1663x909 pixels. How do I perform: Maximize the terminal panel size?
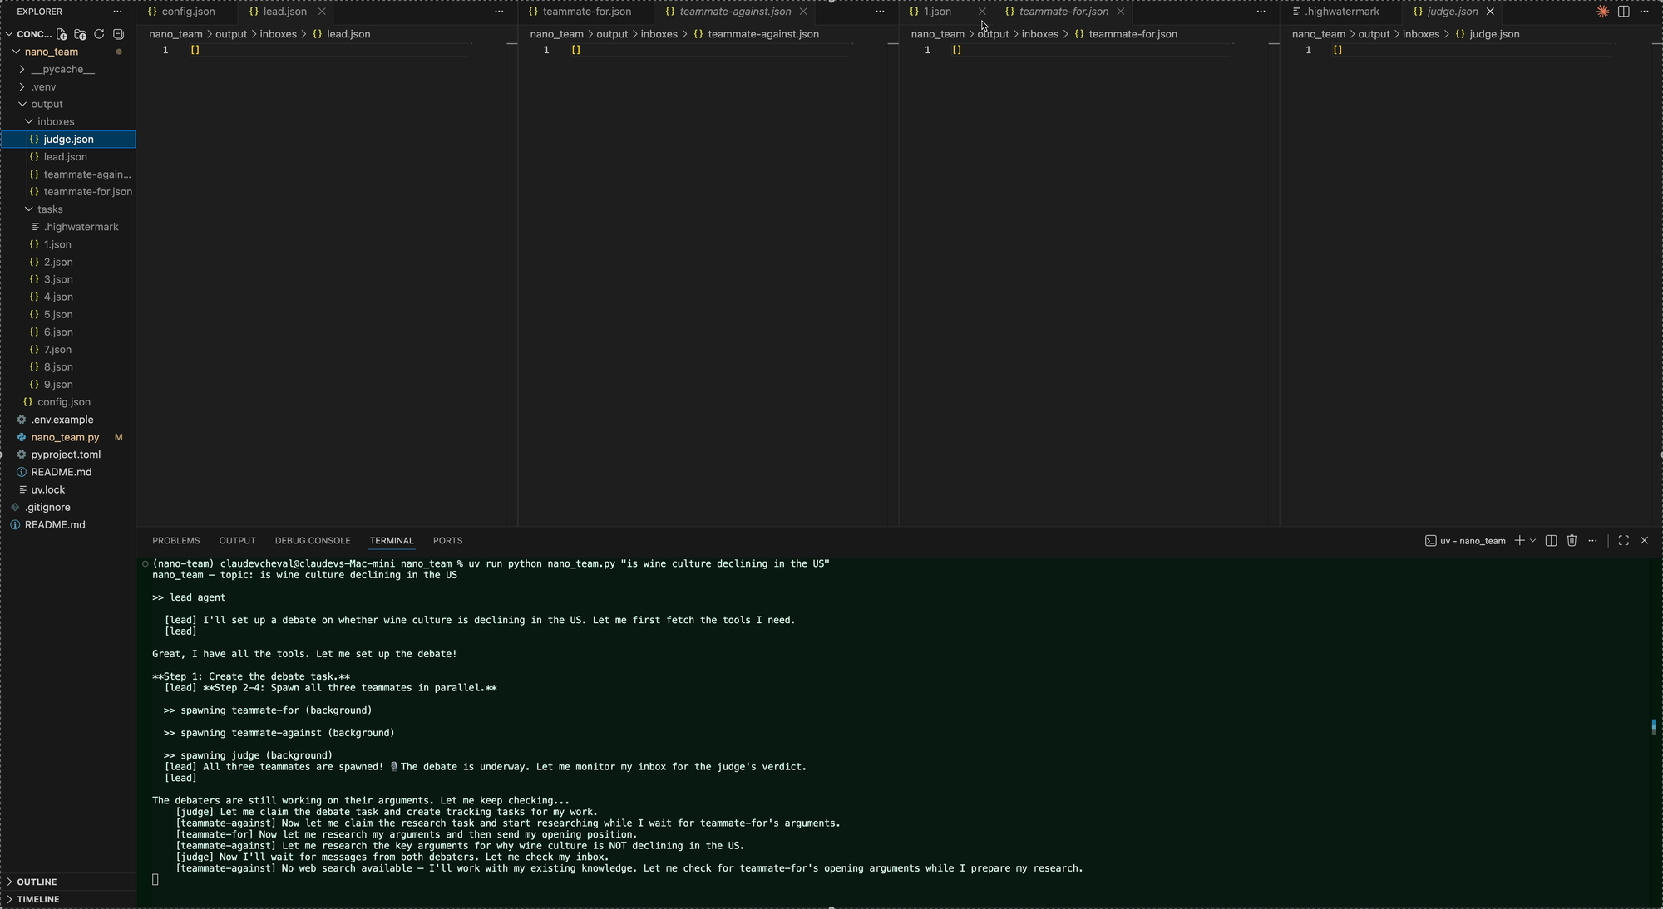[1623, 540]
